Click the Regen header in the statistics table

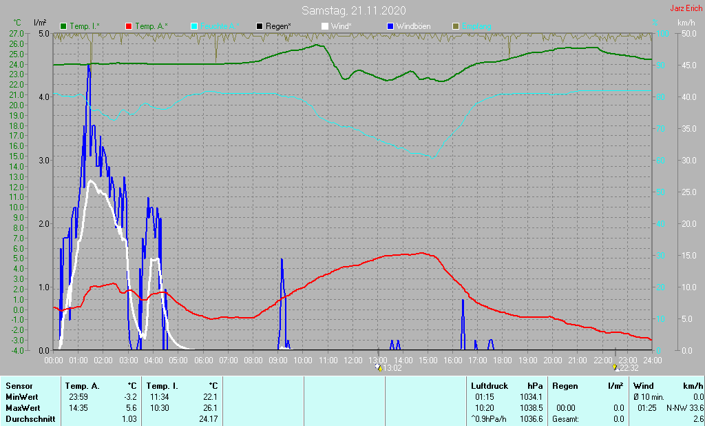click(x=565, y=386)
